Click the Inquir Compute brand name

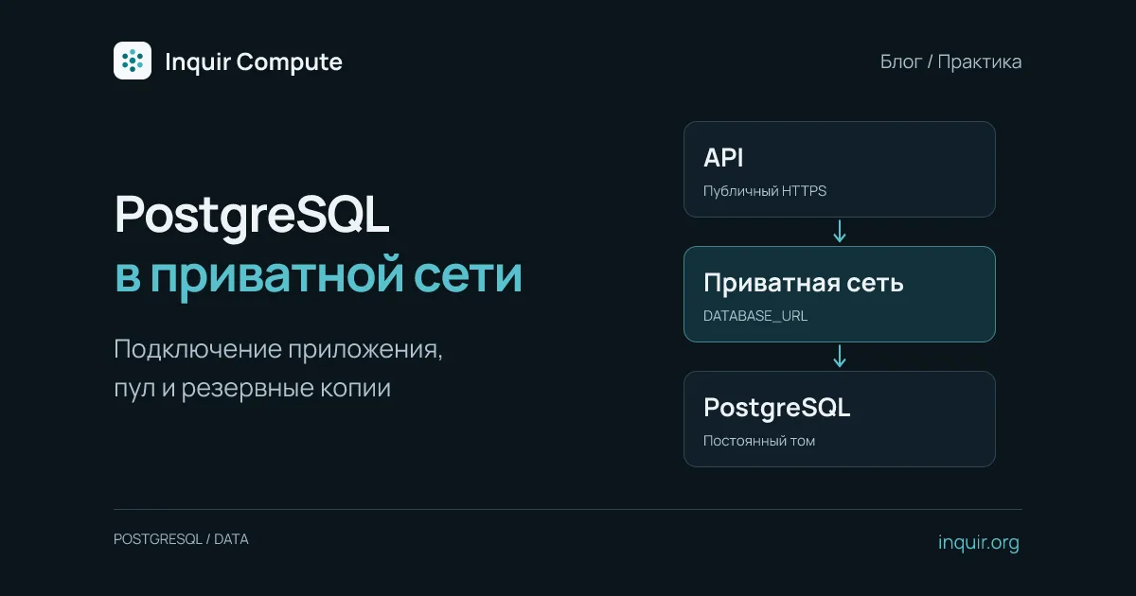(x=254, y=62)
